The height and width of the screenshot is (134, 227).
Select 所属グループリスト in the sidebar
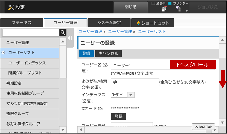(30, 73)
